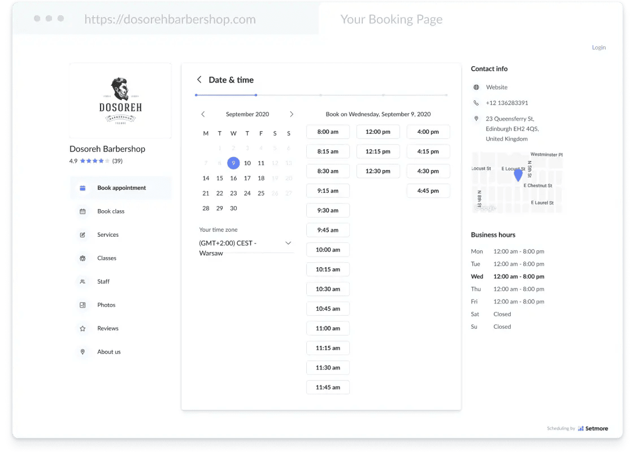Viewport: 634px width, 452px height.
Task: Open the Services menu item
Action: click(x=120, y=235)
